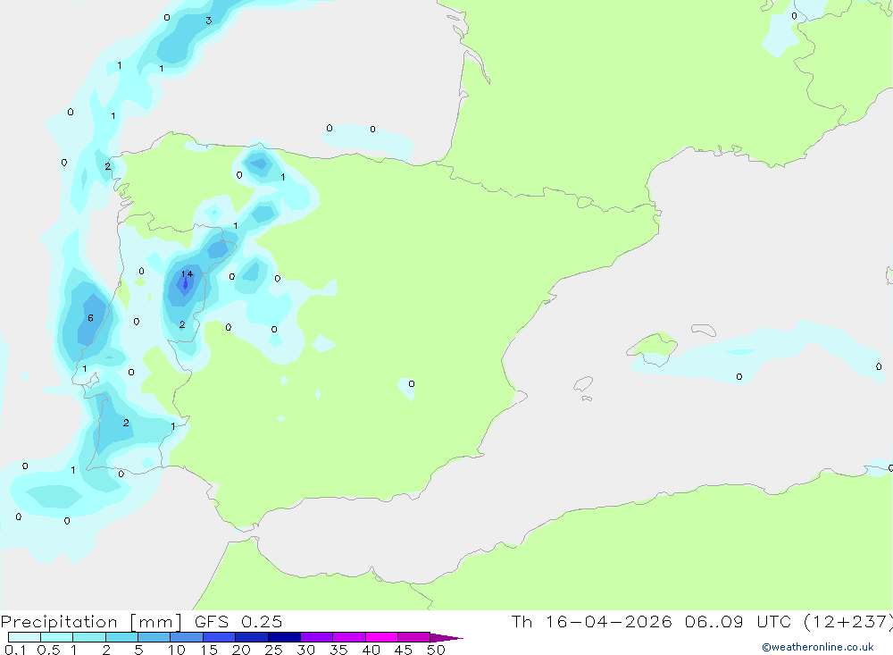This screenshot has height=655, width=893.
Task: Click the 25–30 mm navy legend swatch
Action: (x=284, y=637)
